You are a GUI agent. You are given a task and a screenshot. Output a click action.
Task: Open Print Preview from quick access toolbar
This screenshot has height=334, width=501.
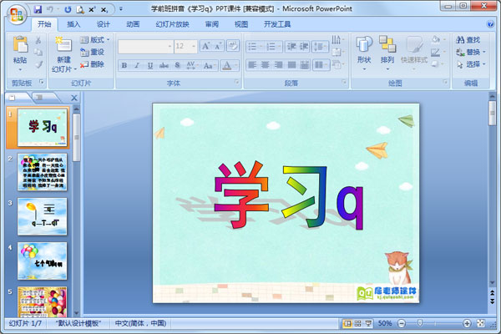[80, 9]
